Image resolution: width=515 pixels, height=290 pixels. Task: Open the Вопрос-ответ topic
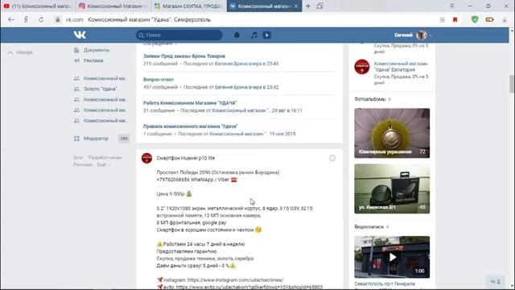[x=159, y=80]
